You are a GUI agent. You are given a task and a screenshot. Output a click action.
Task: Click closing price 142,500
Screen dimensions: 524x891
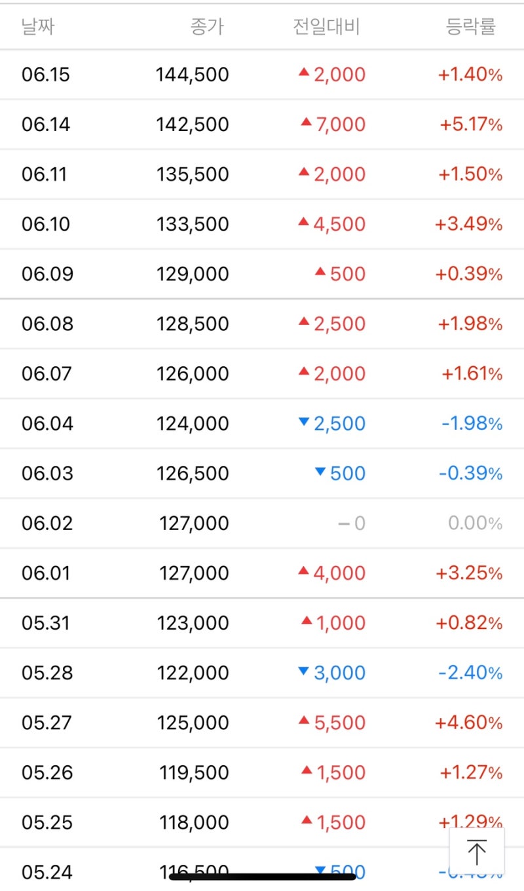coord(193,124)
